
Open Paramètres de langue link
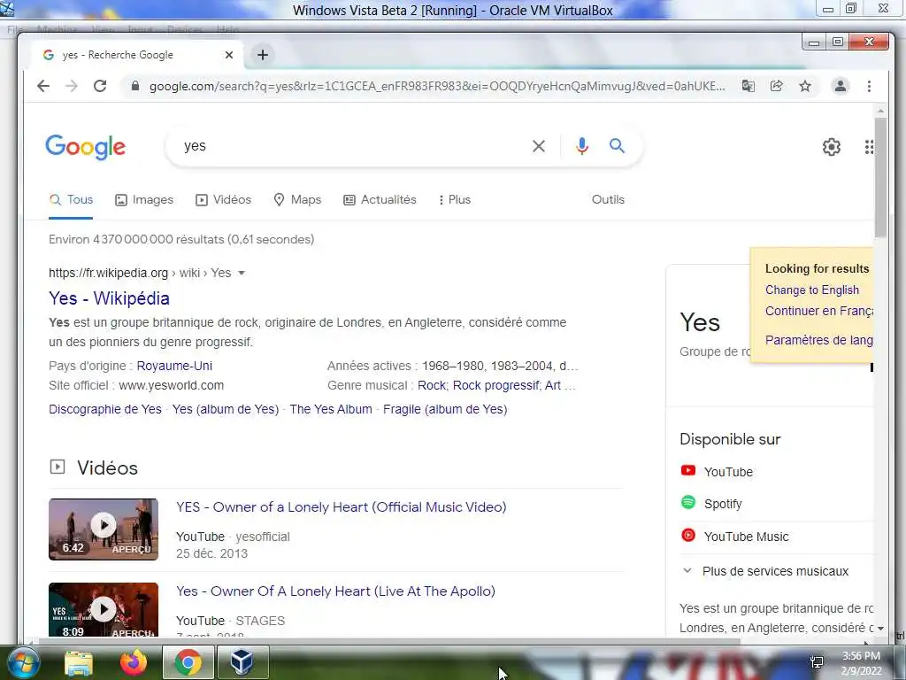818,340
